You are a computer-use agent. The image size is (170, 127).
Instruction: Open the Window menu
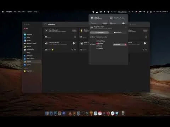coord(30,12)
